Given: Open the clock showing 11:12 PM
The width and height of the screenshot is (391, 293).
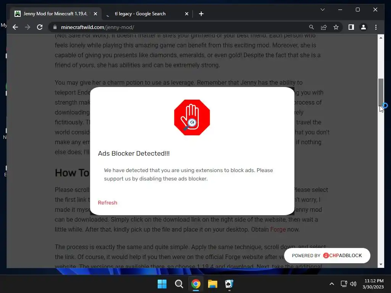Looking at the screenshot, I should tap(373, 284).
